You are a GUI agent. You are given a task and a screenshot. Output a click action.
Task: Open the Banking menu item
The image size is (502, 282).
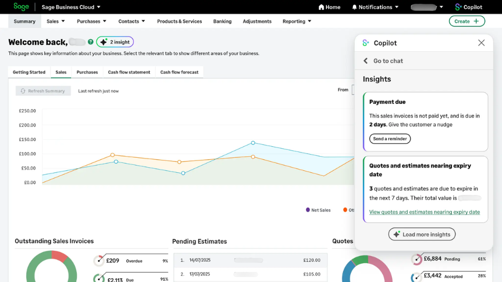tap(222, 21)
